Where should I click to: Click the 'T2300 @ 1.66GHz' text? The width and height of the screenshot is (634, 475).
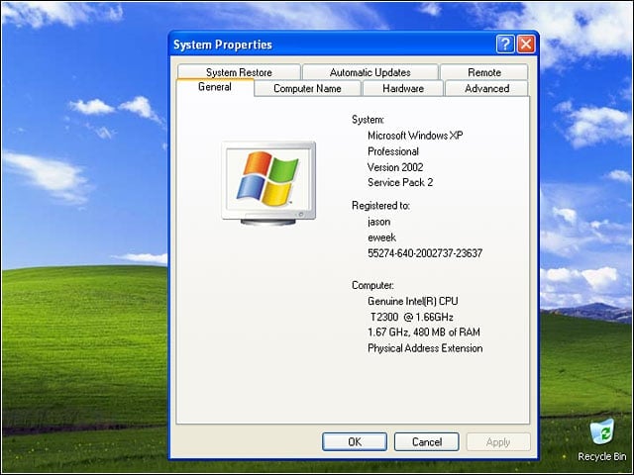coord(412,317)
